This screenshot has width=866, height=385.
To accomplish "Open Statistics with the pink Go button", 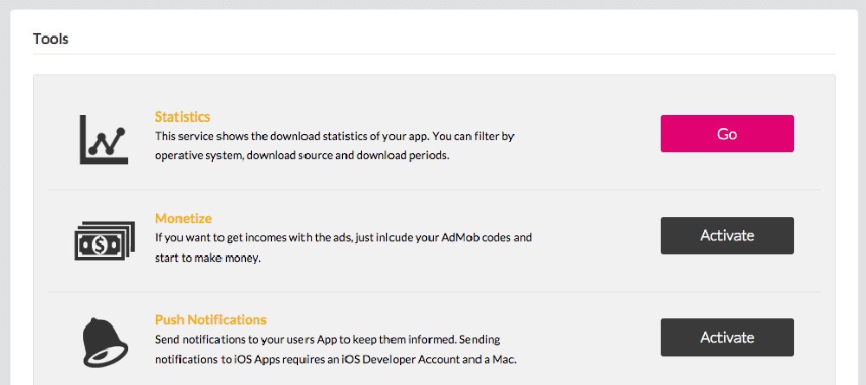I will click(727, 133).
